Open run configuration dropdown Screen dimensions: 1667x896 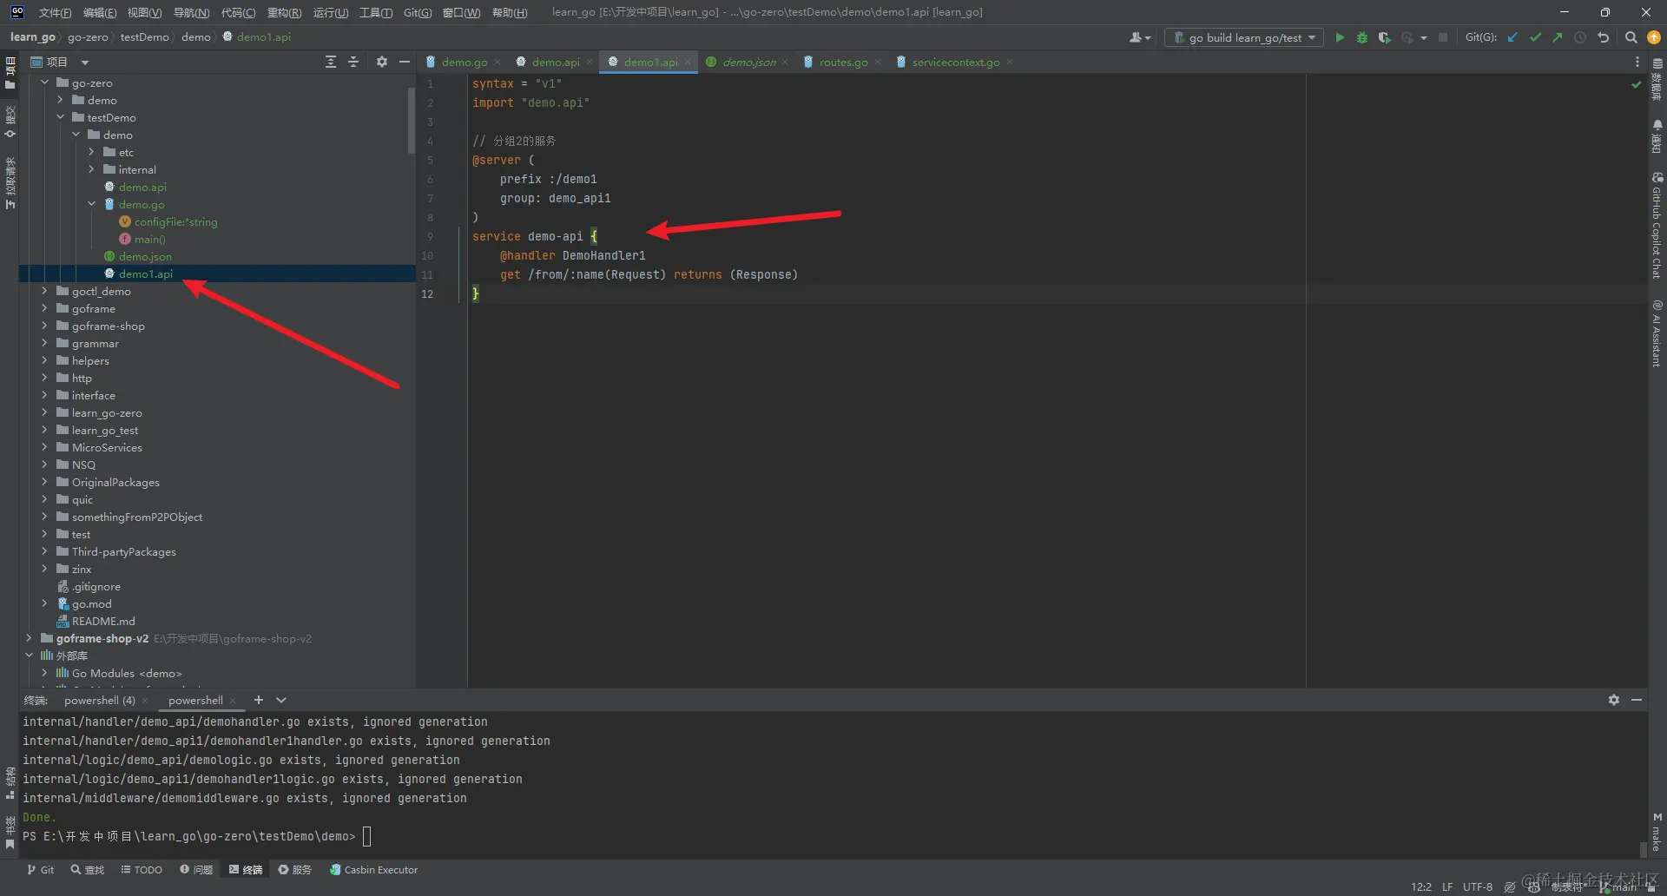tap(1243, 37)
